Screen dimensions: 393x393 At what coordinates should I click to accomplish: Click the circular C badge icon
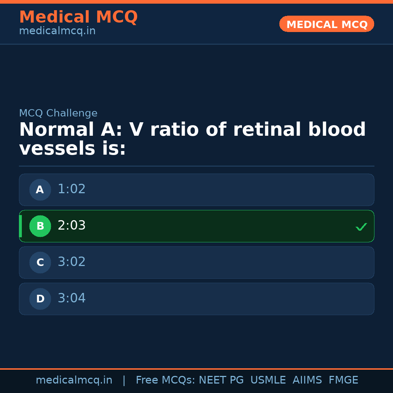[x=40, y=262]
